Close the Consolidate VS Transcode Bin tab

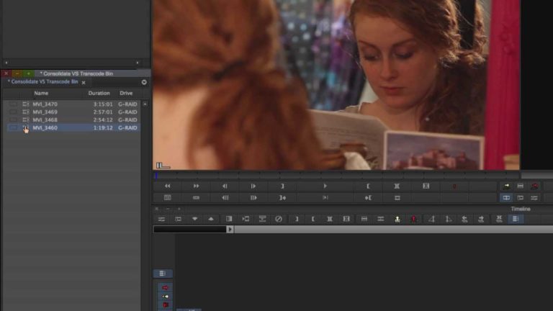pos(84,83)
